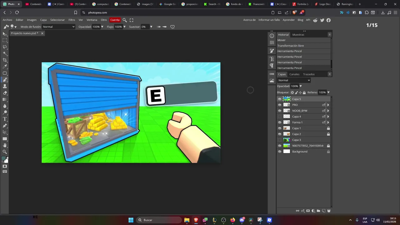Open the Suavizar value arrow
400x225 pixels.
(151, 27)
